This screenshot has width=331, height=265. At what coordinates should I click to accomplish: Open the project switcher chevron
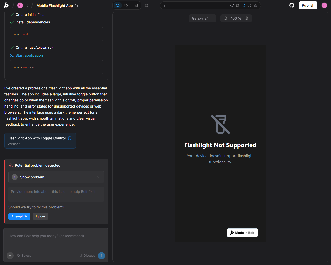27,5
